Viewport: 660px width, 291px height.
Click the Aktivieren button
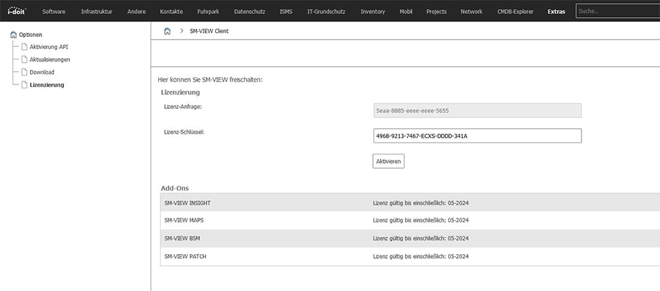[x=389, y=161]
